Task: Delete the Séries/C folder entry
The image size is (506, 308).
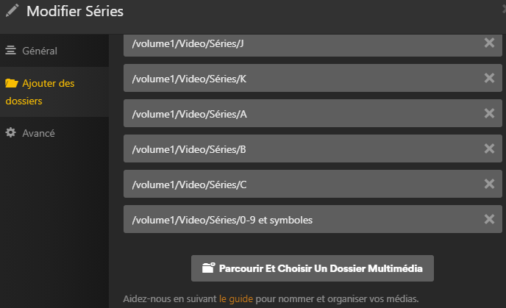Action: 489,184
